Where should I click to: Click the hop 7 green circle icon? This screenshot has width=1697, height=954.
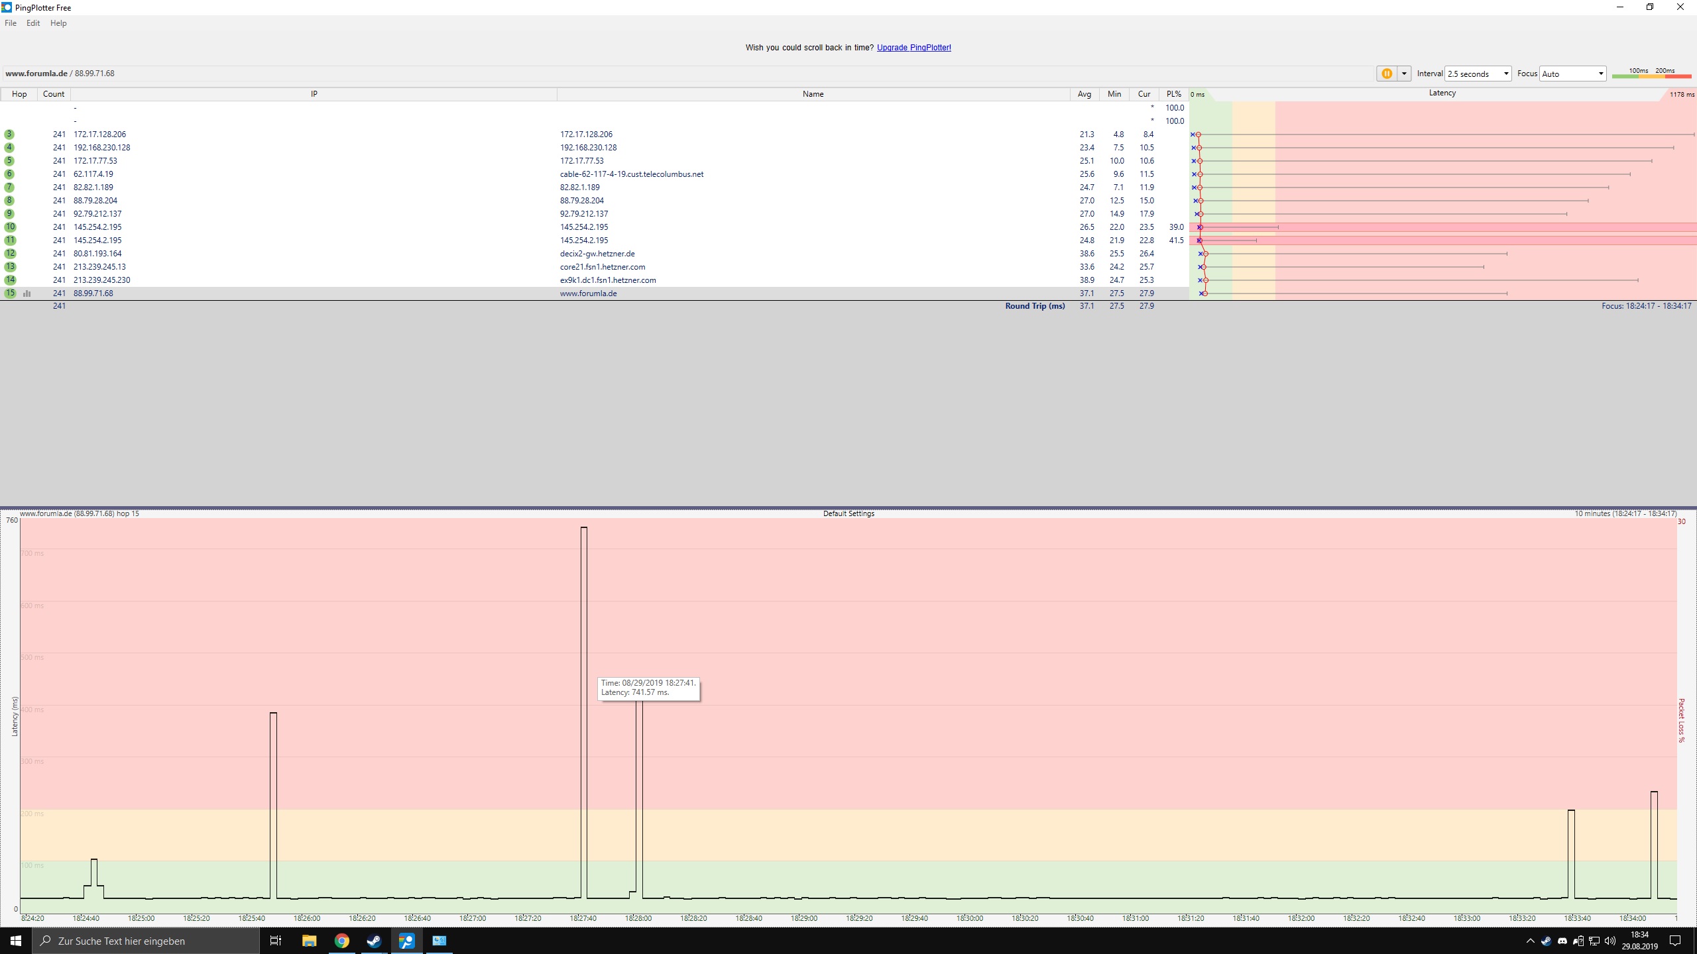pyautogui.click(x=9, y=187)
